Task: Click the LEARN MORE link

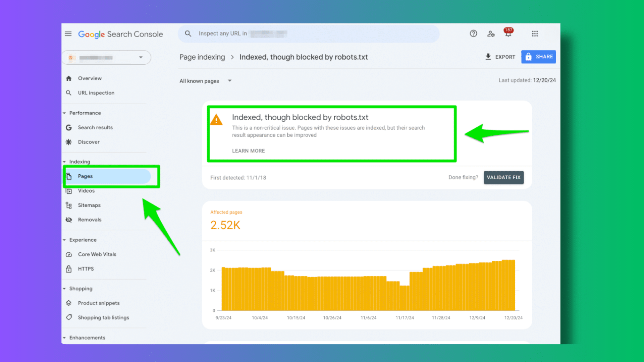Action: (x=249, y=151)
